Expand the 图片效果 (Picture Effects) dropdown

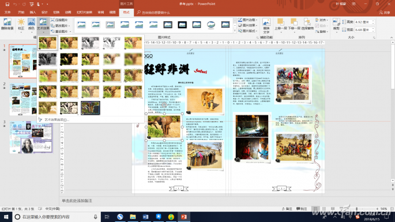point(247,25)
